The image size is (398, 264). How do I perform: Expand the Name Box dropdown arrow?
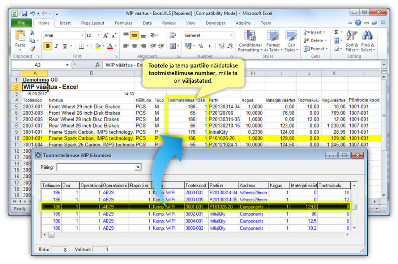pos(67,65)
